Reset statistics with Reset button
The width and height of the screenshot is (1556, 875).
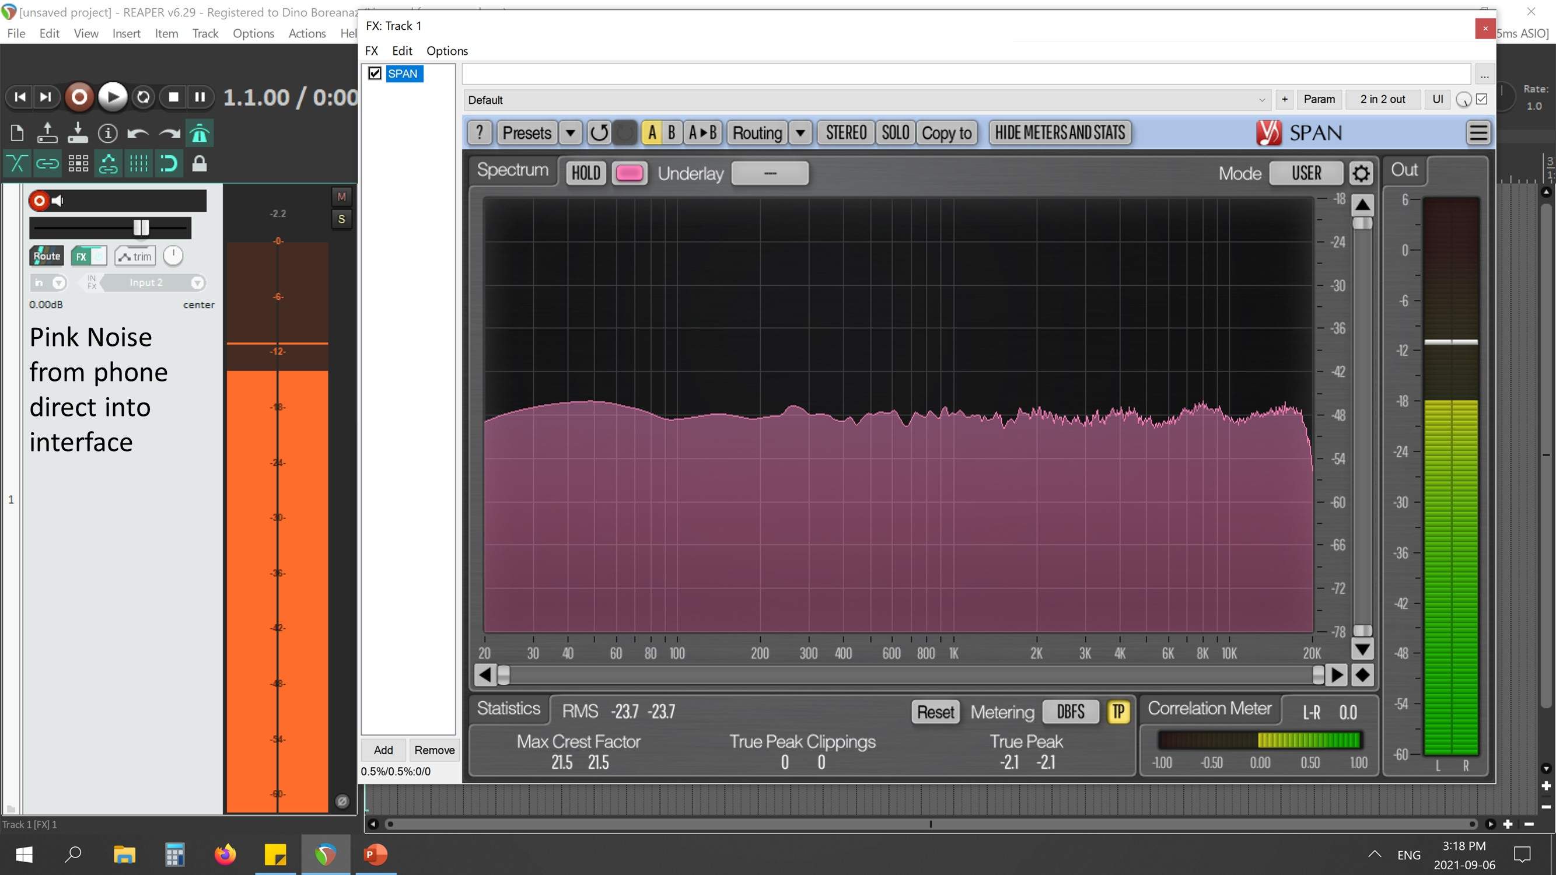(935, 712)
